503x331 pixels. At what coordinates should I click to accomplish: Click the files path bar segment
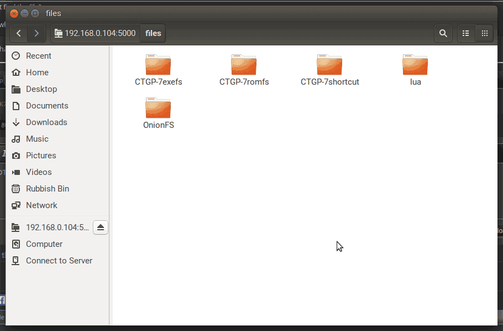pos(153,33)
